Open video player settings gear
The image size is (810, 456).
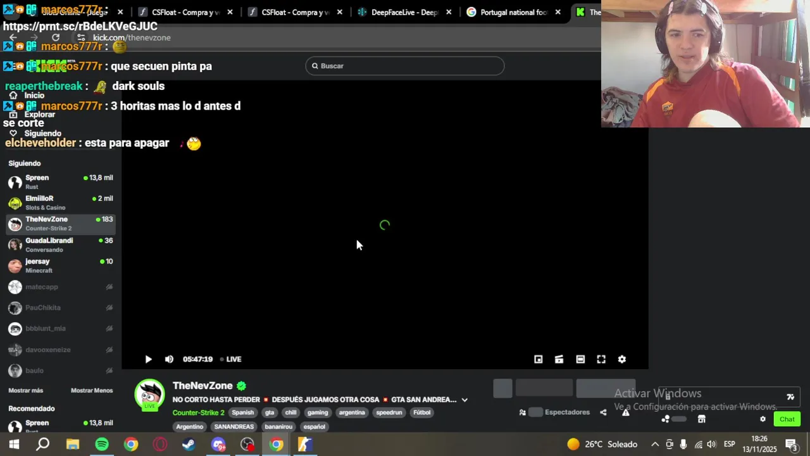pyautogui.click(x=622, y=359)
